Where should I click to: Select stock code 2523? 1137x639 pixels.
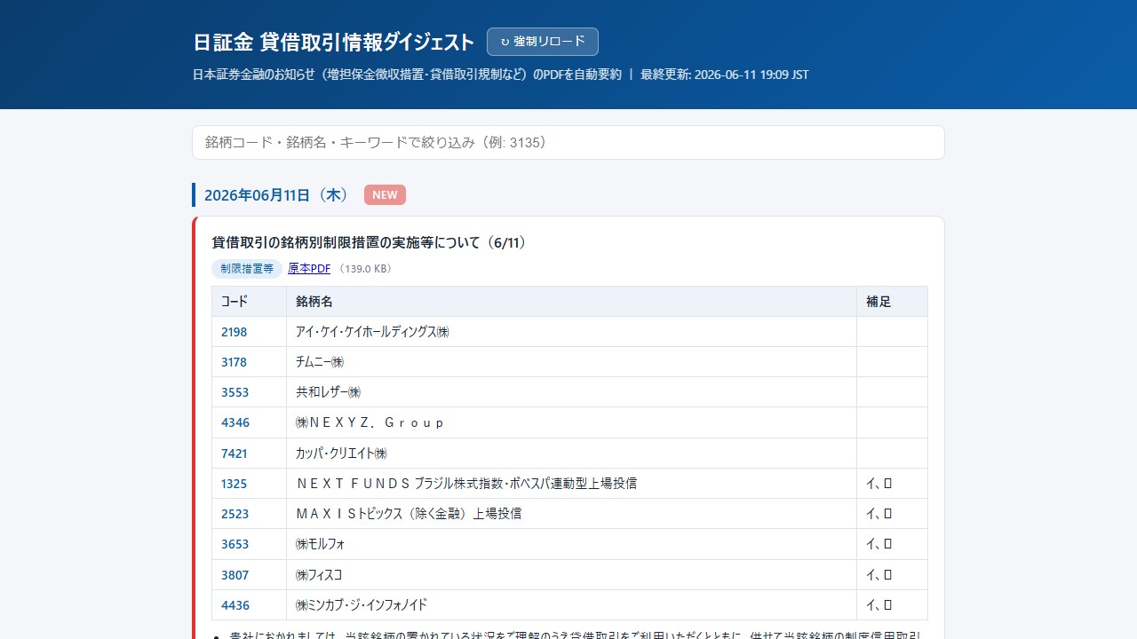point(235,514)
